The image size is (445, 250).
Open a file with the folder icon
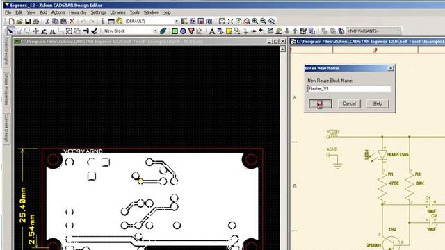pyautogui.click(x=19, y=22)
